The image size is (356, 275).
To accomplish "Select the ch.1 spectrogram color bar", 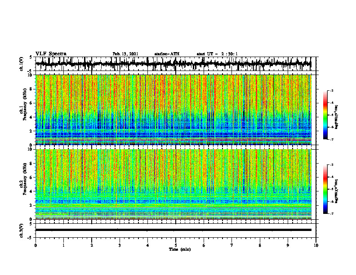I will coord(325,115).
